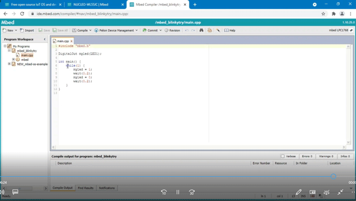
Task: Click the format code wand icon
Action: coord(218,30)
